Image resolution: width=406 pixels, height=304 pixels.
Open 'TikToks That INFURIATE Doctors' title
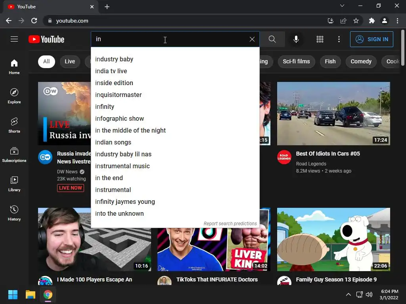point(217,279)
